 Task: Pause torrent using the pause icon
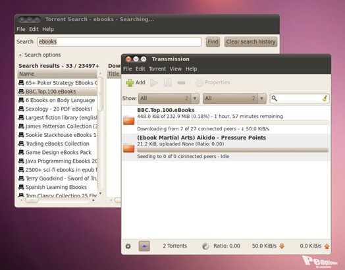[x=168, y=83]
